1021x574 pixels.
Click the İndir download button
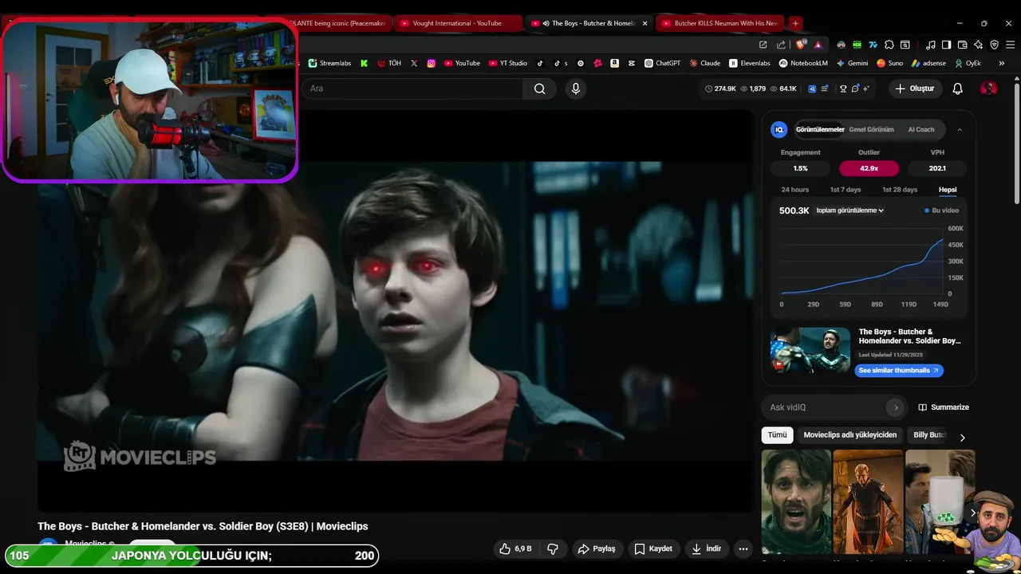coord(706,548)
